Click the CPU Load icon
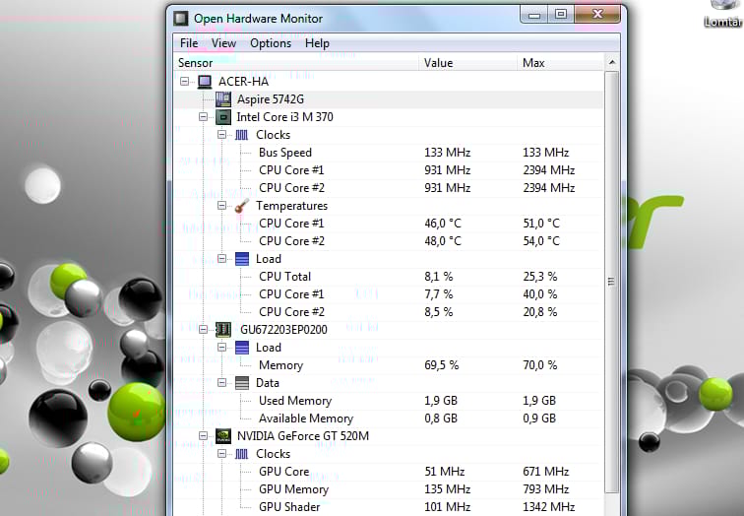This screenshot has height=516, width=744. (x=241, y=259)
